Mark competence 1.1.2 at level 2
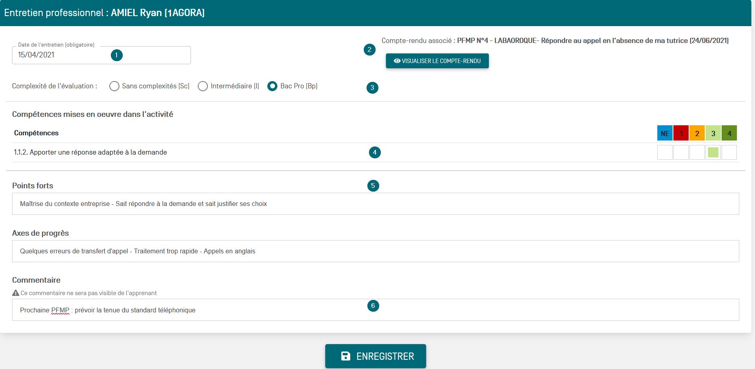This screenshot has width=755, height=369. [x=697, y=153]
